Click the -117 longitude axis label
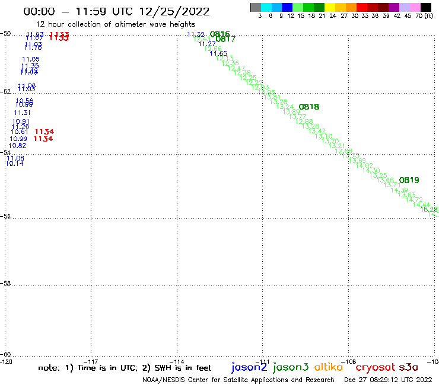The image size is (439, 385). [x=91, y=362]
